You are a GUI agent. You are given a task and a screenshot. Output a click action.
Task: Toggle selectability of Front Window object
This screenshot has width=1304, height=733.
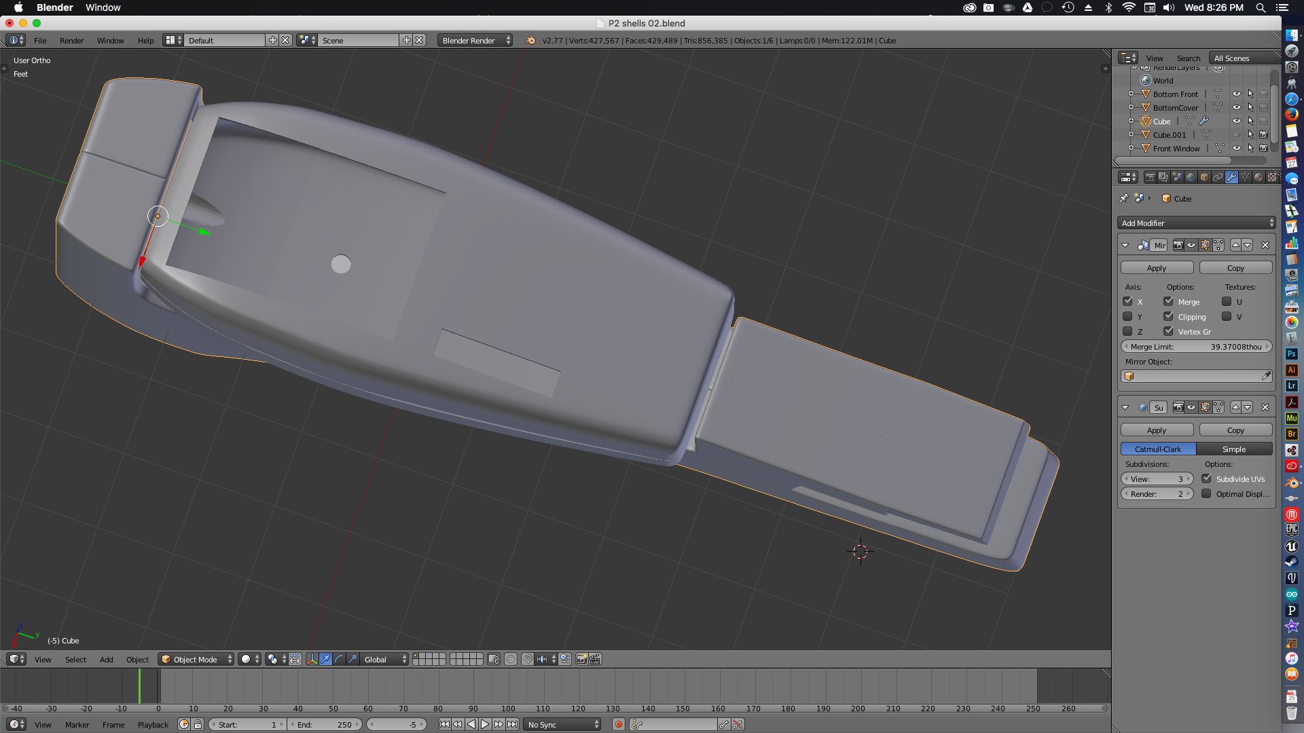tap(1250, 148)
